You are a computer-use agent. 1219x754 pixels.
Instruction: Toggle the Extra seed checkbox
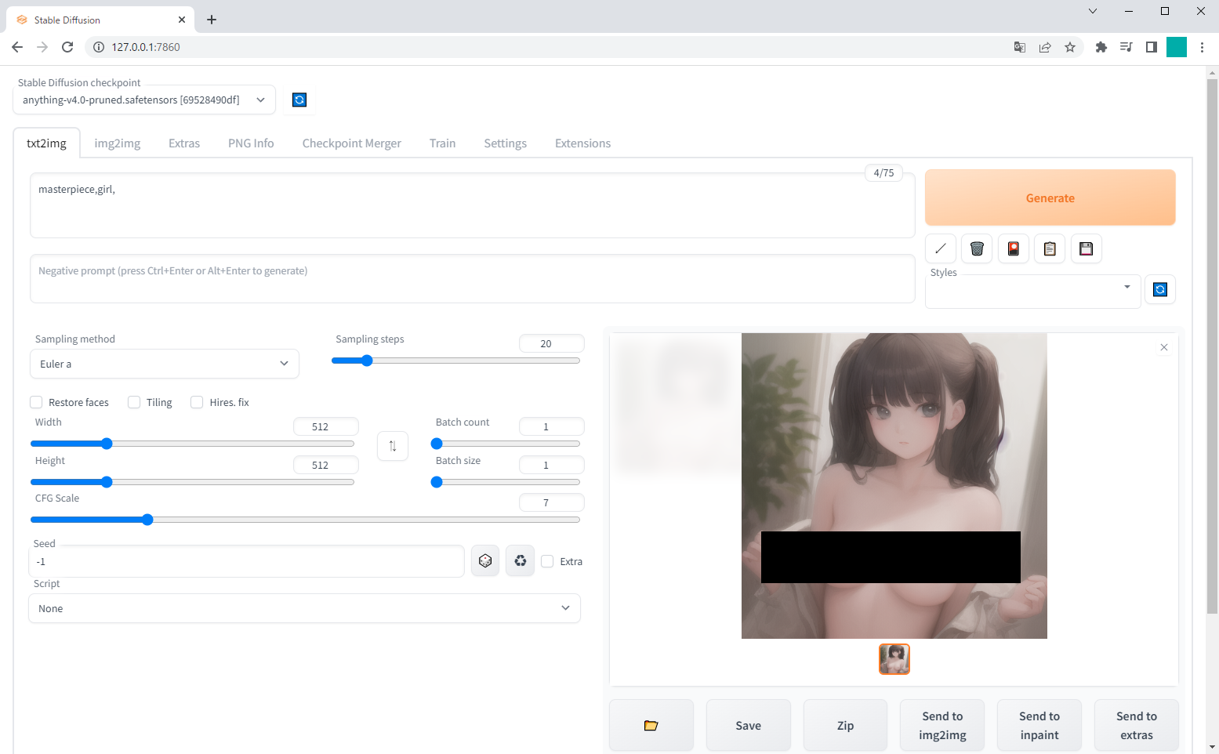[x=547, y=561]
